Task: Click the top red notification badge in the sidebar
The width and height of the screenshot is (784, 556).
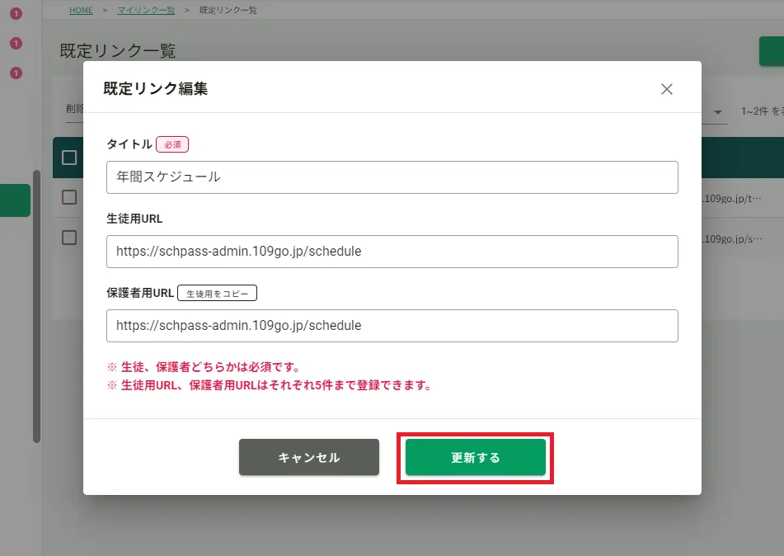Action: [x=16, y=13]
